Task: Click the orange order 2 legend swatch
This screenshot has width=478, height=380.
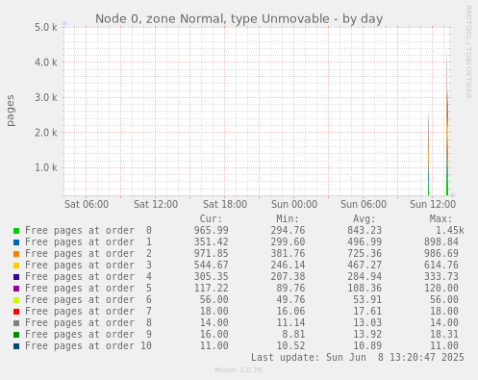Action: pos(16,254)
